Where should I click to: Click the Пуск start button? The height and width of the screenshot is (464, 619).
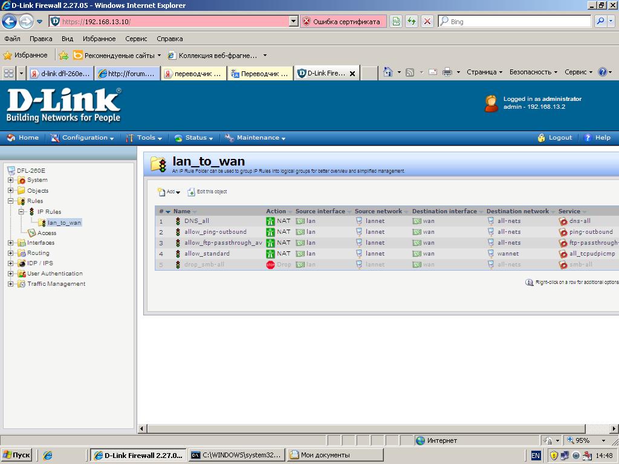(x=16, y=456)
